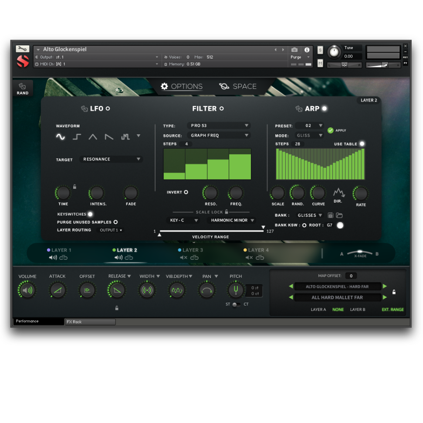This screenshot has height=423, width=423.
Task: Select the sine wave LFO waveform
Action: (61, 137)
